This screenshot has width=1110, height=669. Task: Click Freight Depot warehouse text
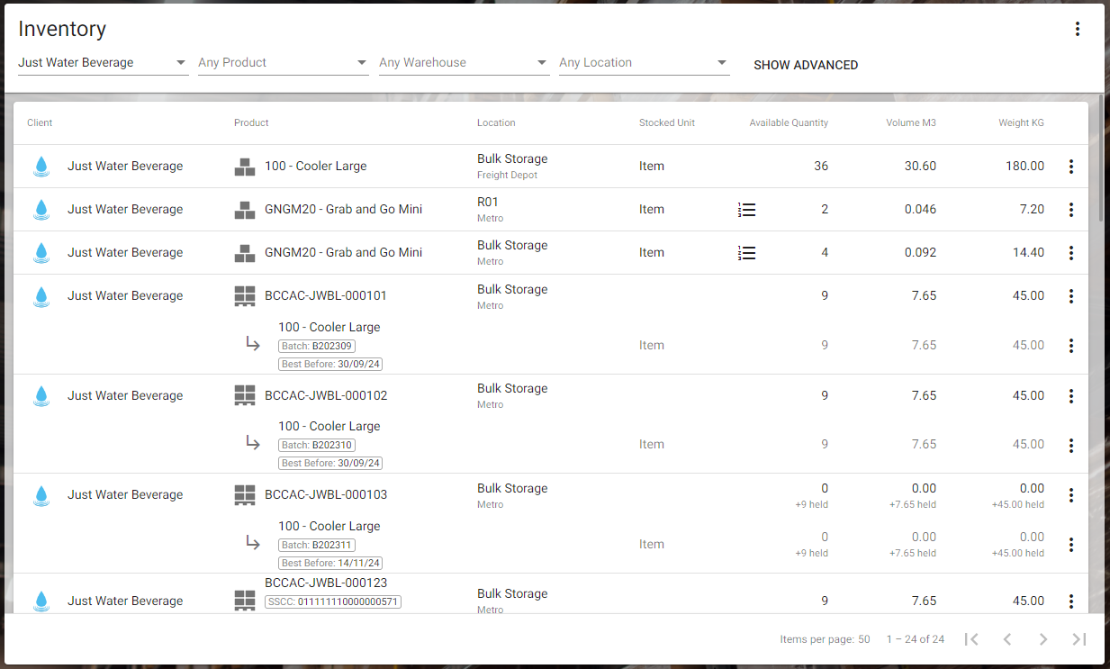(507, 176)
